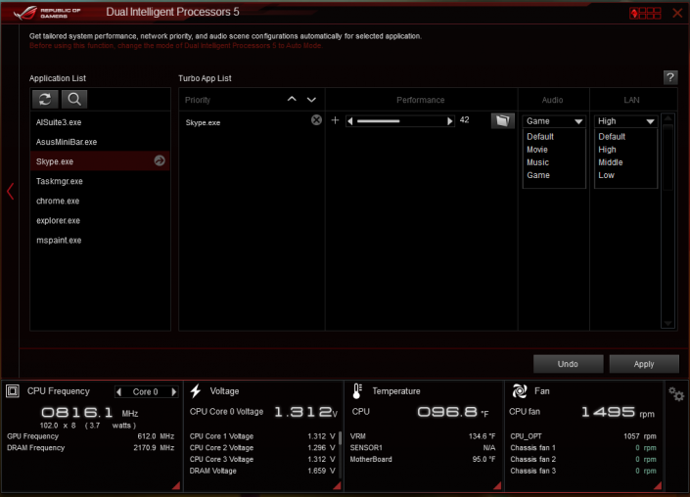Select explorer.exe in Application List
Image resolution: width=690 pixels, height=497 pixels.
[100, 220]
